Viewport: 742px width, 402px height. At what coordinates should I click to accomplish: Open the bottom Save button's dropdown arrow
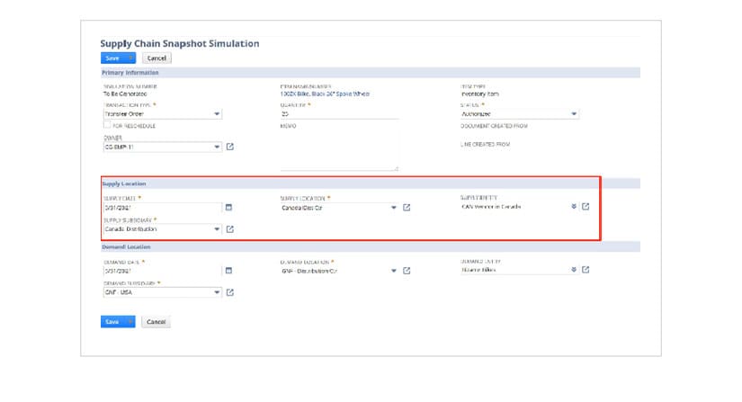point(130,322)
